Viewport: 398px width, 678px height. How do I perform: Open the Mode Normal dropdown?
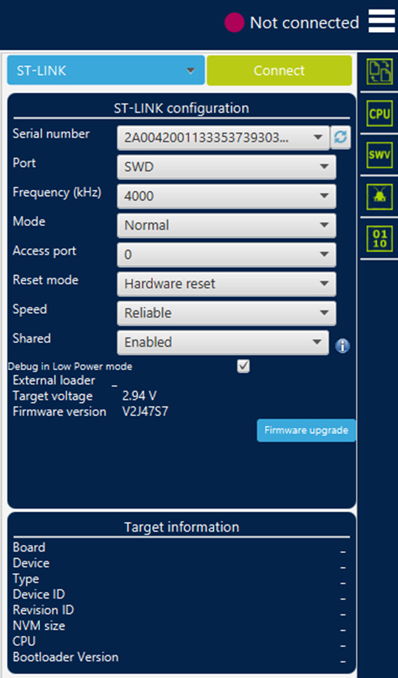point(226,225)
